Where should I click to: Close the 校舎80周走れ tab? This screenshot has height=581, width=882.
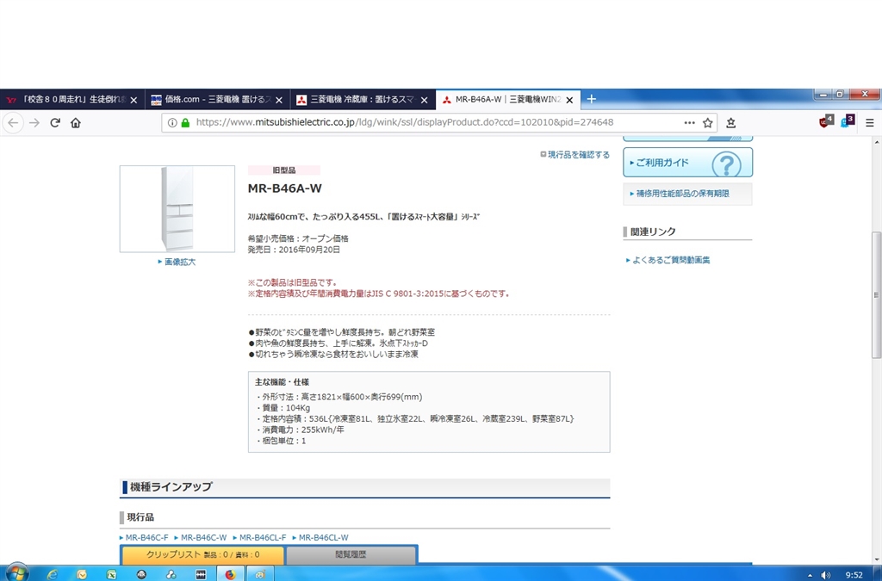(134, 100)
